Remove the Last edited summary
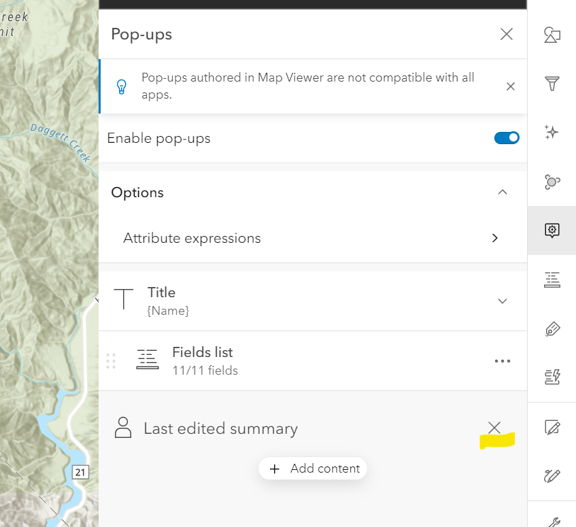This screenshot has height=527, width=576. click(494, 428)
